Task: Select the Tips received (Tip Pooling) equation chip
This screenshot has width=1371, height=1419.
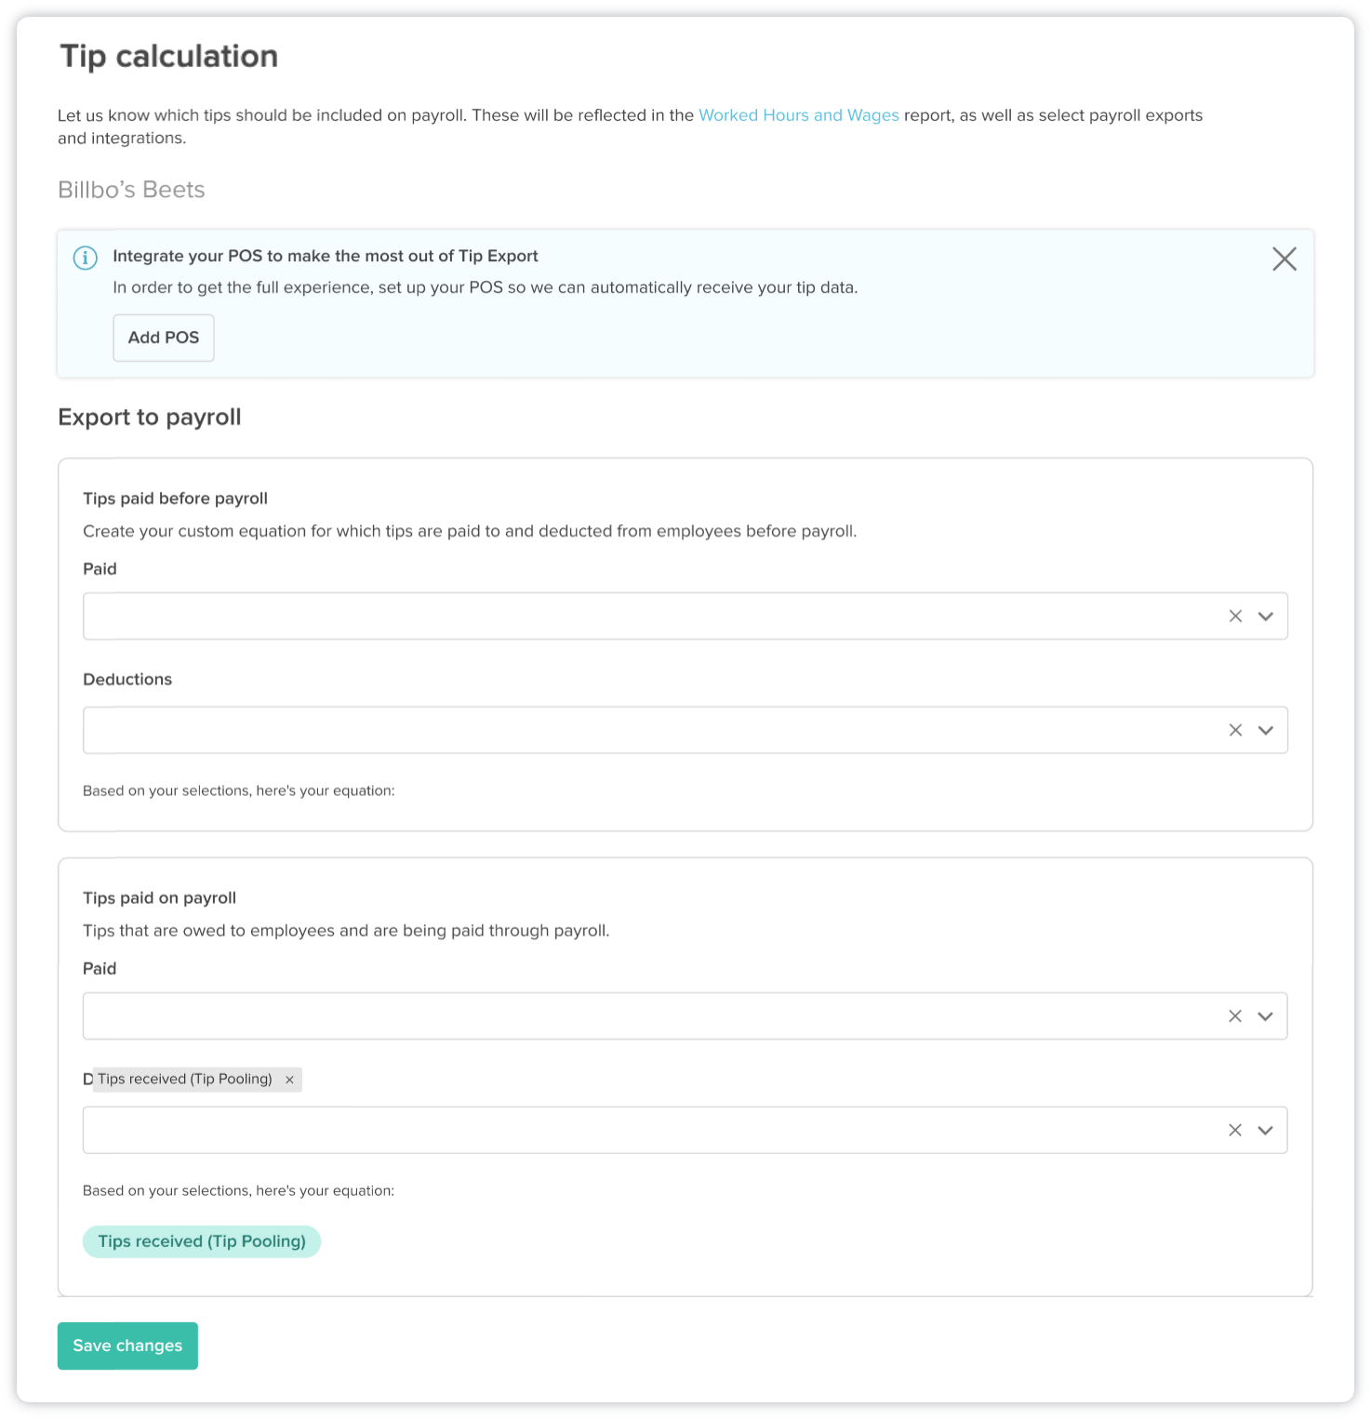Action: tap(201, 1241)
